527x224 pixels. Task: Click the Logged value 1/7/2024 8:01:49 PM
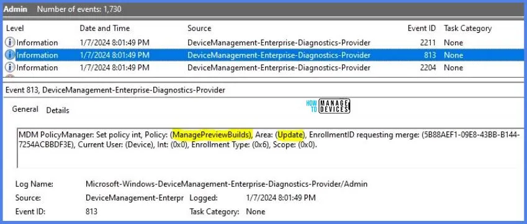[281, 197]
